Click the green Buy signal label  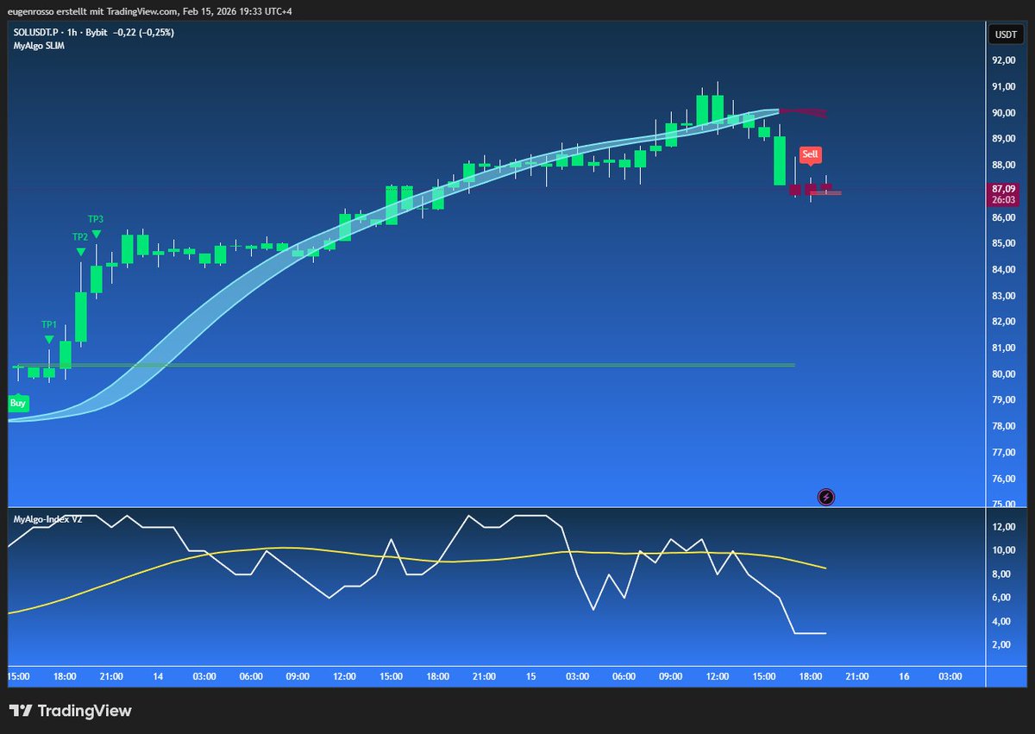[18, 403]
